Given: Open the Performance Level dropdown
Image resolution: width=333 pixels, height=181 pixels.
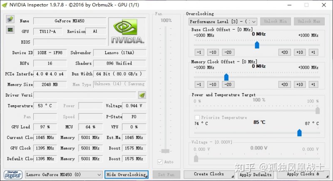Looking at the screenshot, I should coord(223,22).
